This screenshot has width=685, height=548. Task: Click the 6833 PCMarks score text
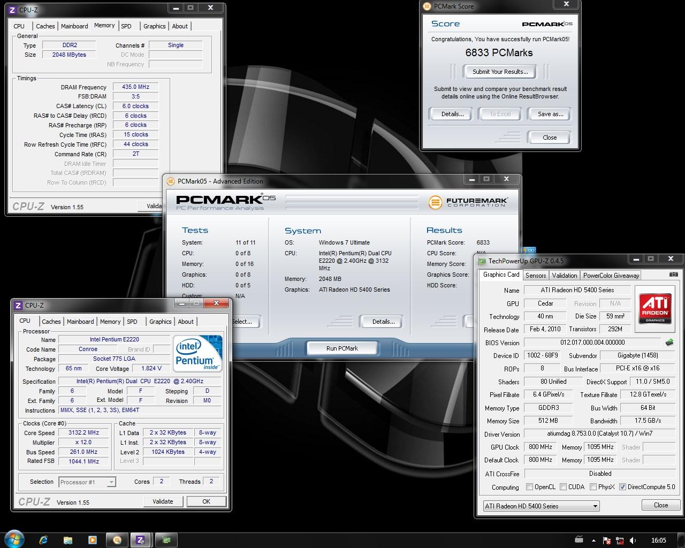point(499,52)
